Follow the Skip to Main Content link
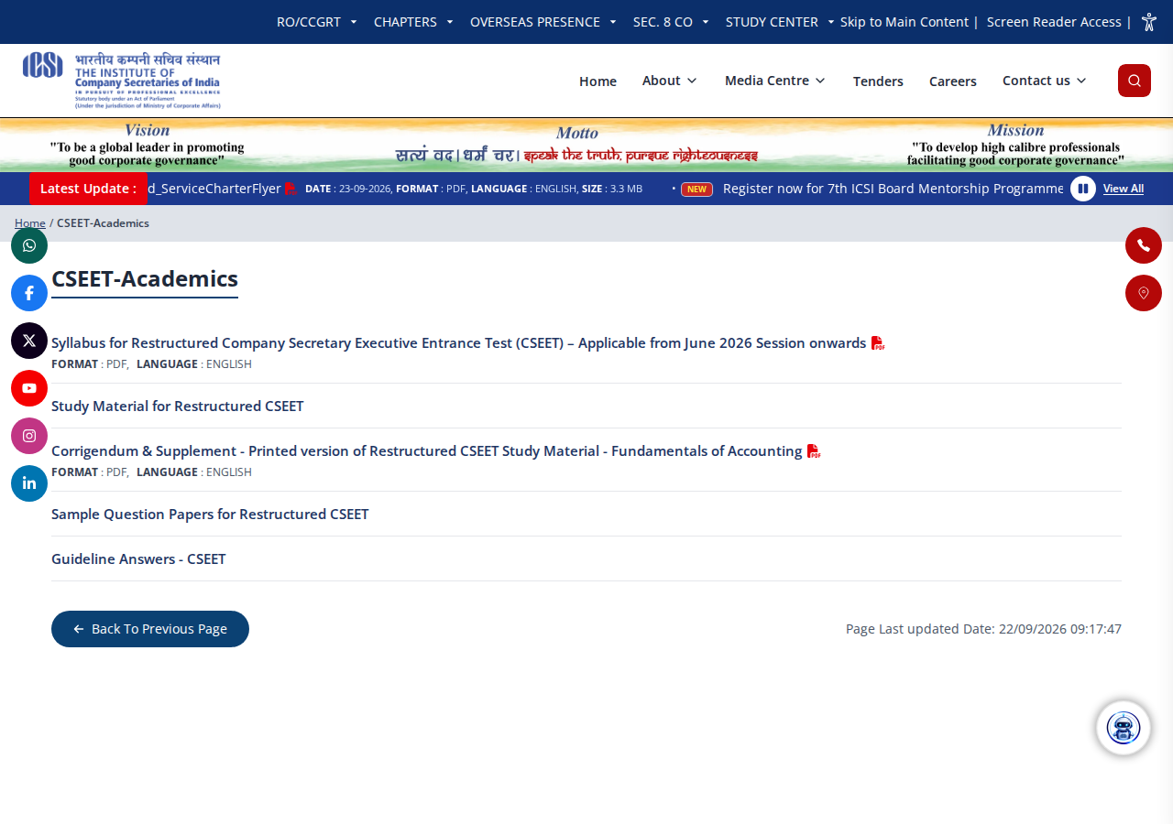This screenshot has height=824, width=1173. pos(904,22)
